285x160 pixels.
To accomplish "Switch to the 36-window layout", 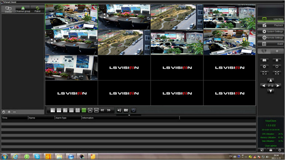I will tap(90, 110).
